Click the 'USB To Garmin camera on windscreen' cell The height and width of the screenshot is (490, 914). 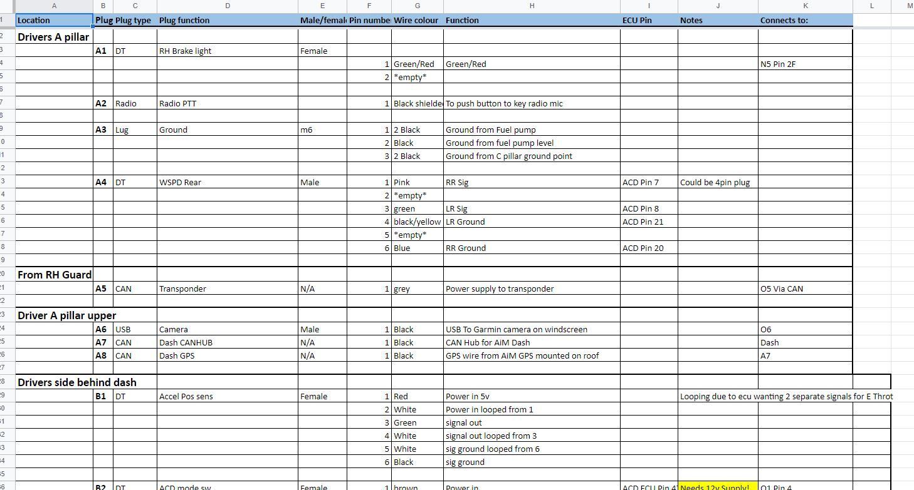[x=531, y=329]
